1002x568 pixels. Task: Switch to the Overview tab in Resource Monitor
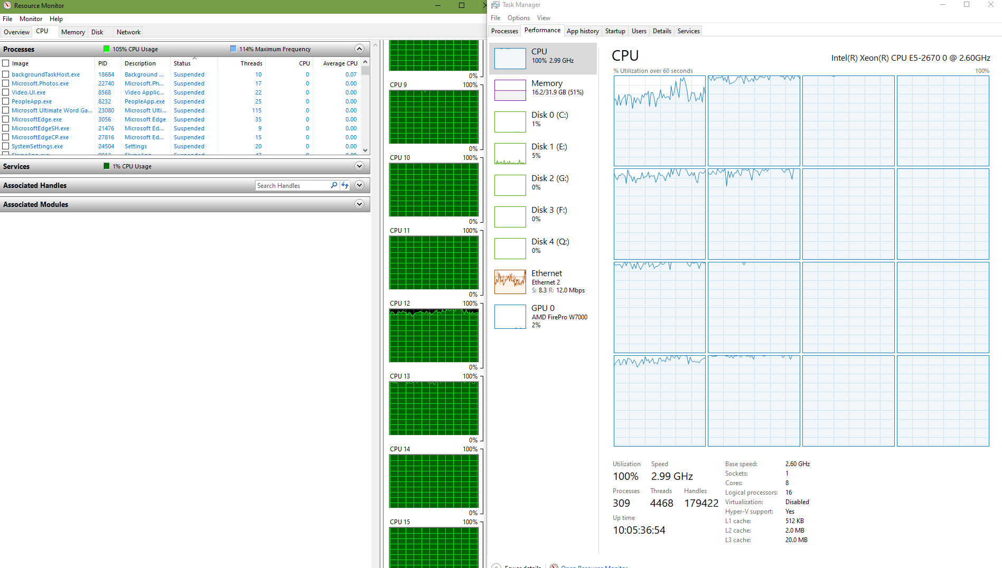pyautogui.click(x=16, y=32)
